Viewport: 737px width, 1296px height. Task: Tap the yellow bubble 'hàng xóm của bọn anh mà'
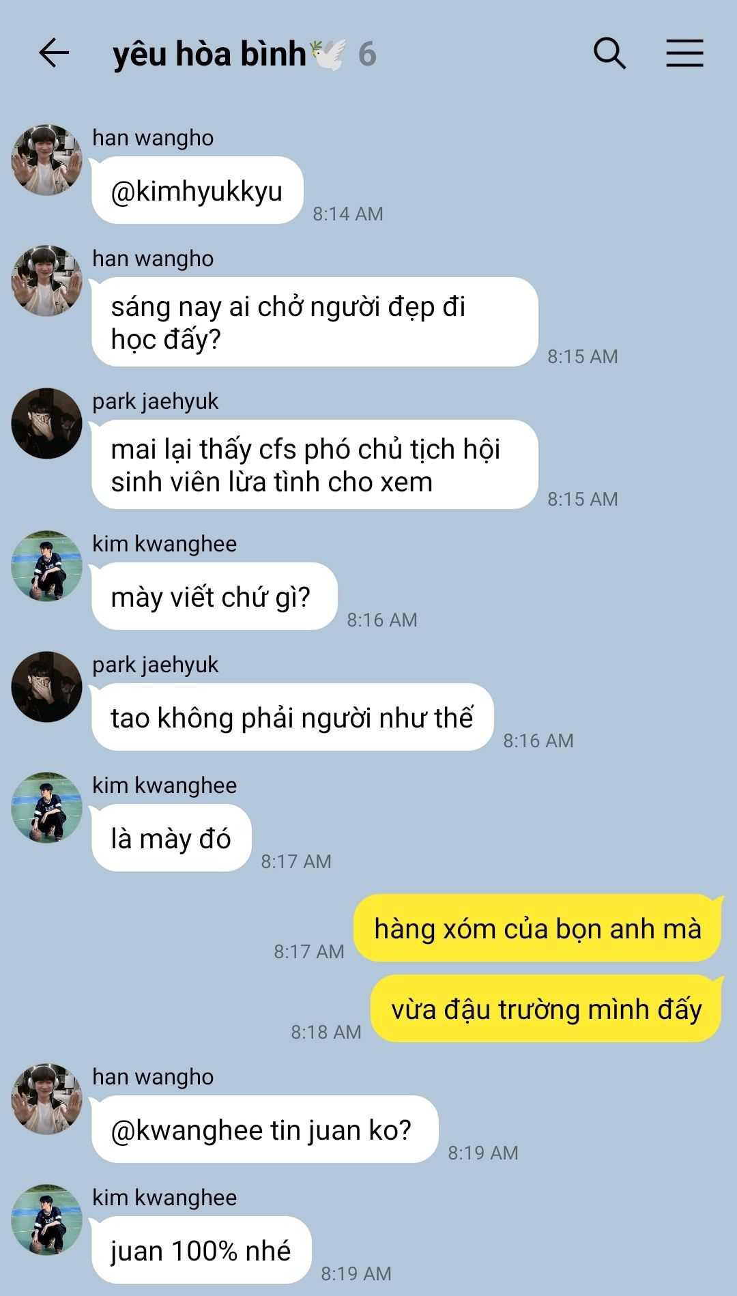click(x=538, y=928)
